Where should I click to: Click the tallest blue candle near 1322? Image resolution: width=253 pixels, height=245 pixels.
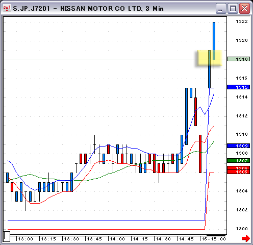point(214,41)
